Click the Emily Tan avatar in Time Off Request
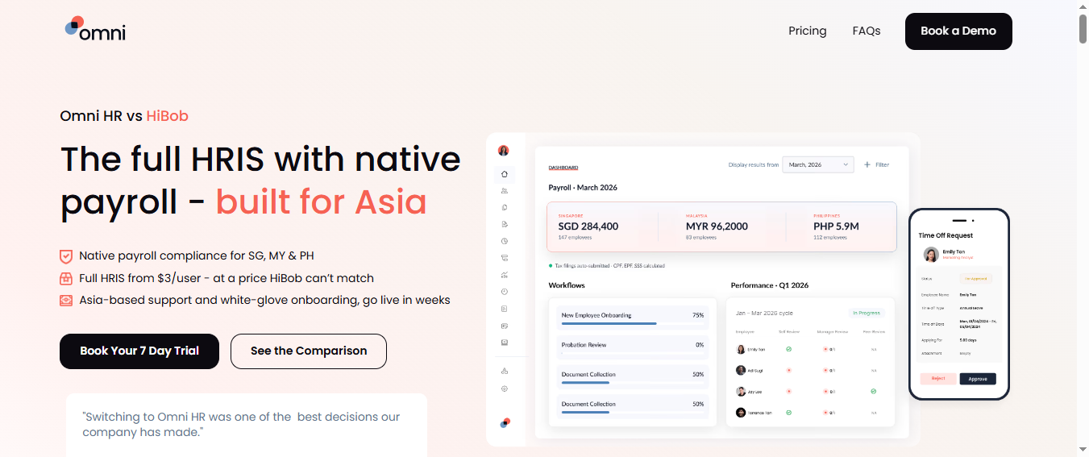 click(931, 255)
